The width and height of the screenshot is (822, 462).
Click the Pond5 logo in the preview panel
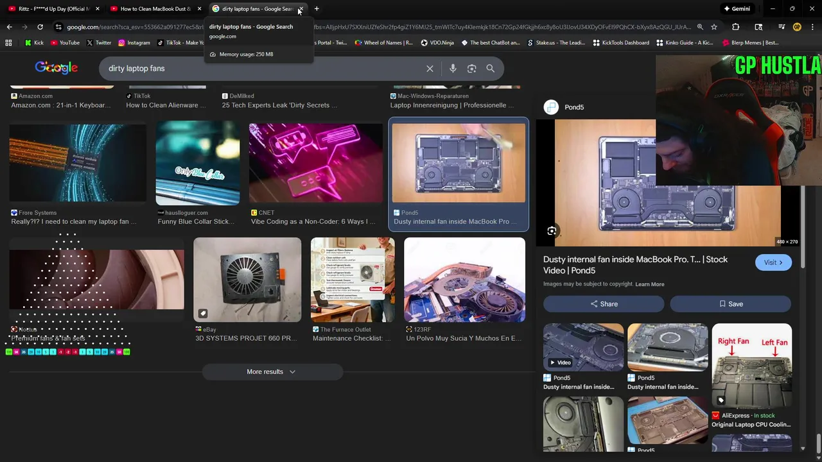coord(551,107)
